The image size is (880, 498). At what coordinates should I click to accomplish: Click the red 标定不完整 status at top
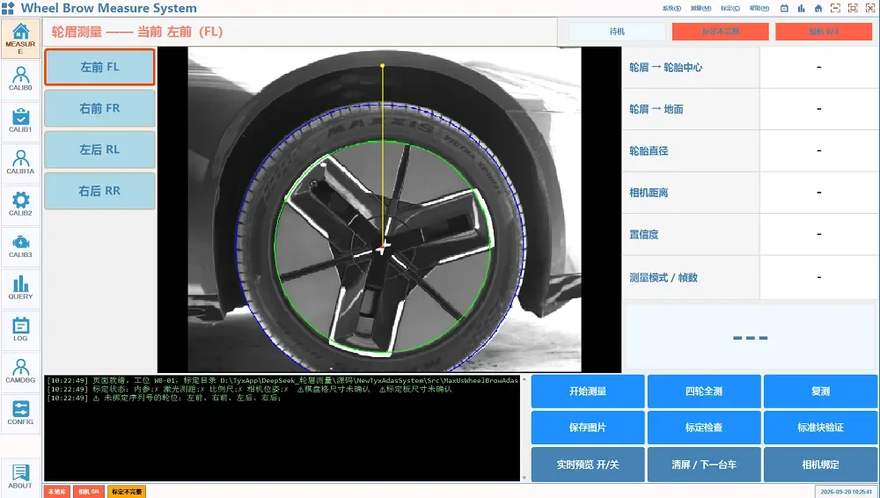pos(721,32)
